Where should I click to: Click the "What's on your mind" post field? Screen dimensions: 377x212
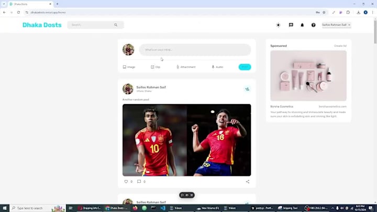coord(195,50)
